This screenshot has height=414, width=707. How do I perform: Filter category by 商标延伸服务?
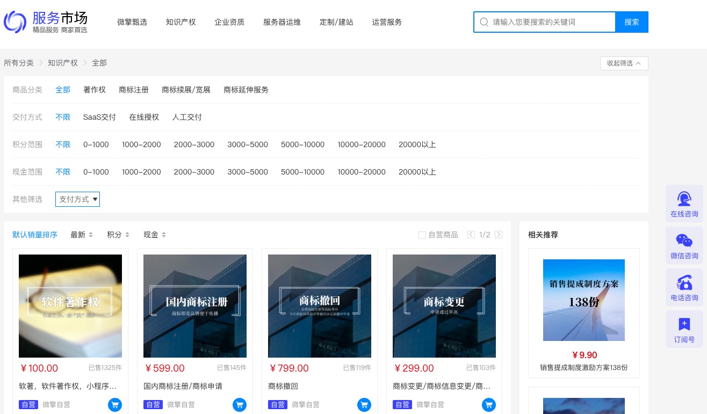pos(246,90)
